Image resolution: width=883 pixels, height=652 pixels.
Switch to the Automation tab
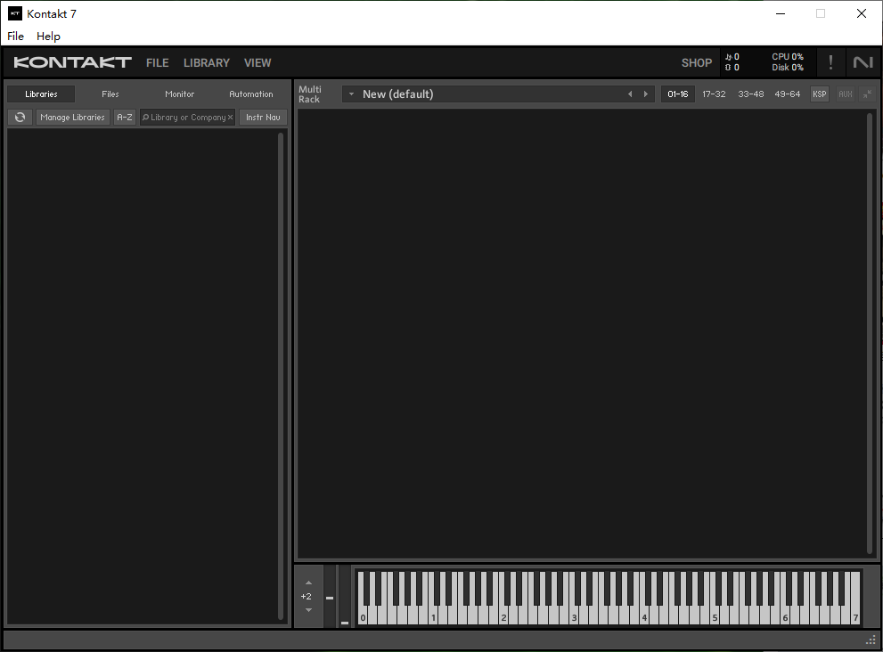(x=251, y=94)
